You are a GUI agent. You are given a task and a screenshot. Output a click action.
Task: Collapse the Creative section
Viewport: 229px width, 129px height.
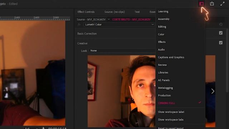point(82,43)
